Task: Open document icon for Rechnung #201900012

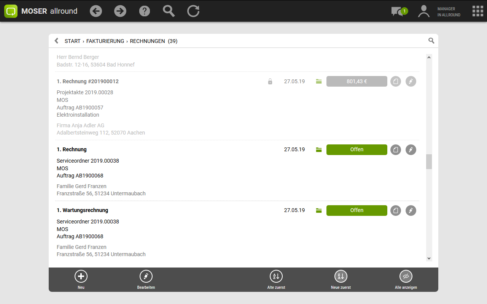Action: click(x=396, y=81)
